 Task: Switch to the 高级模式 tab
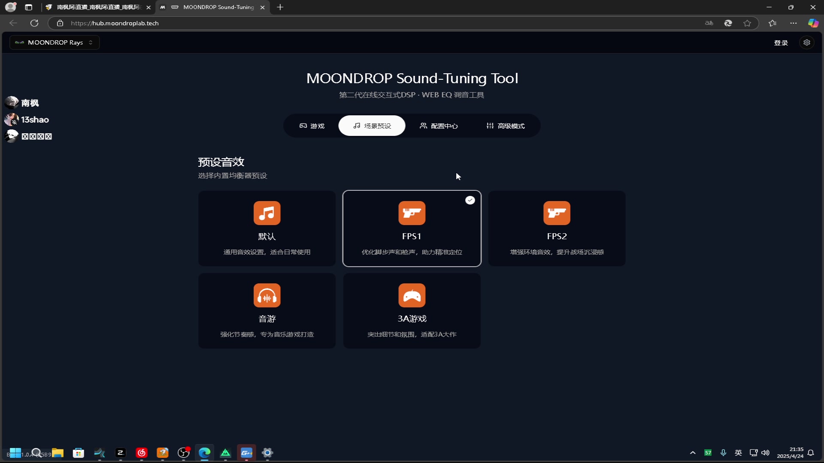click(505, 126)
